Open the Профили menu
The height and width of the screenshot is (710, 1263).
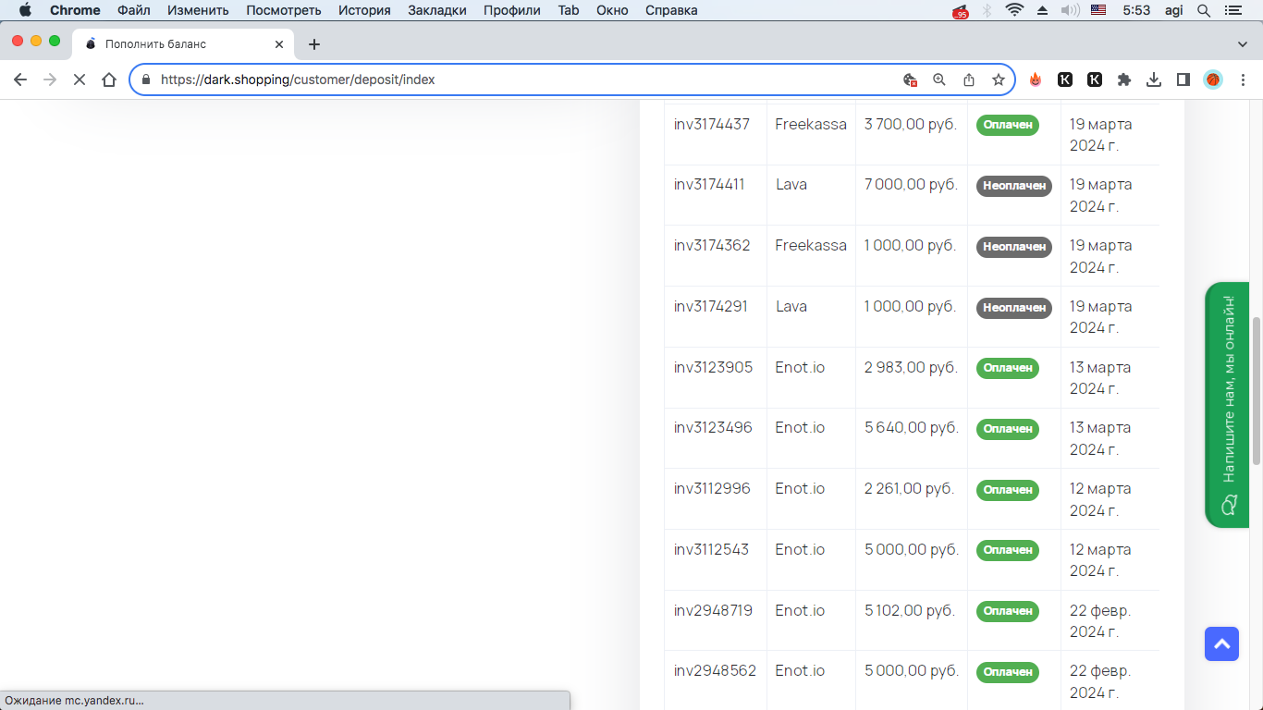[512, 10]
